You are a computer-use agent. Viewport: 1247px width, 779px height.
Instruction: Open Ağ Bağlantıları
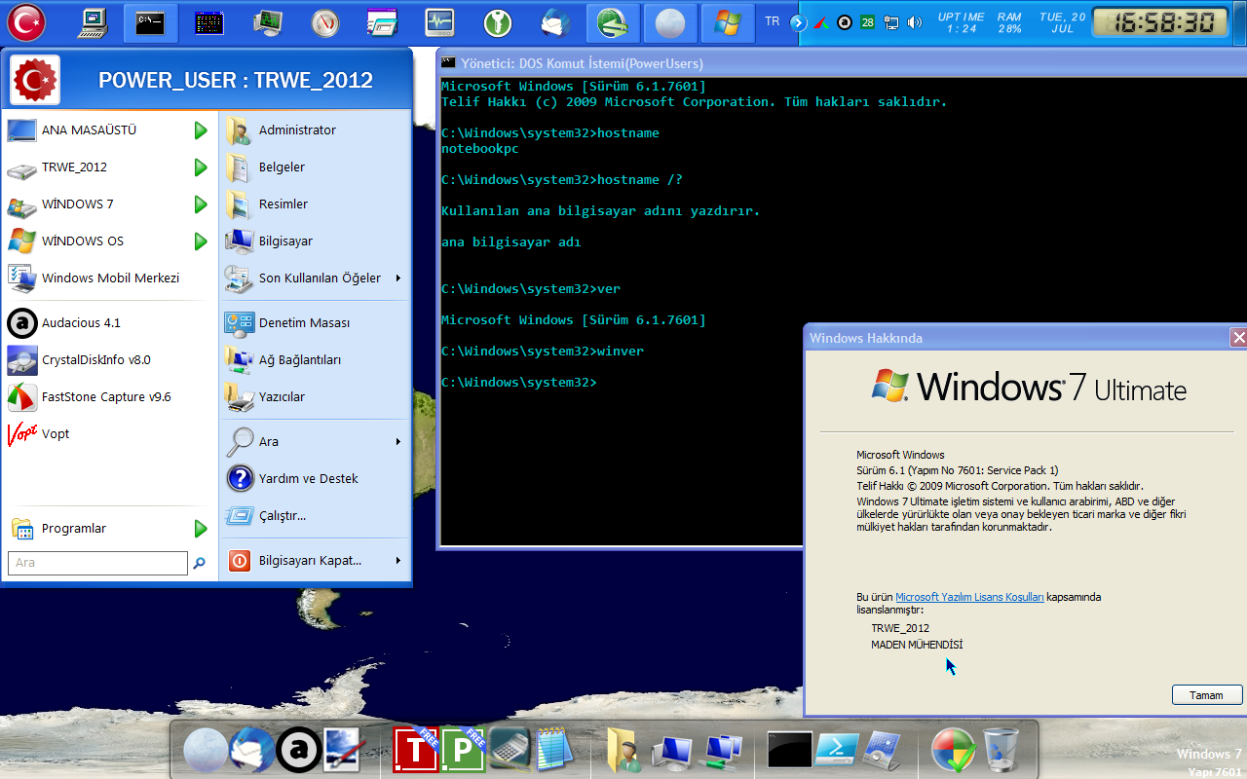click(x=314, y=360)
